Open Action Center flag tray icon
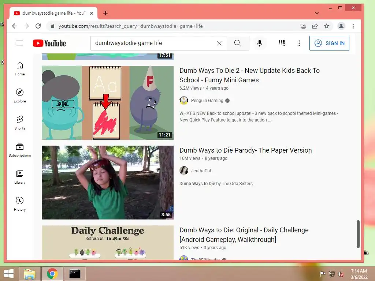The image size is (375, 281). click(x=323, y=274)
